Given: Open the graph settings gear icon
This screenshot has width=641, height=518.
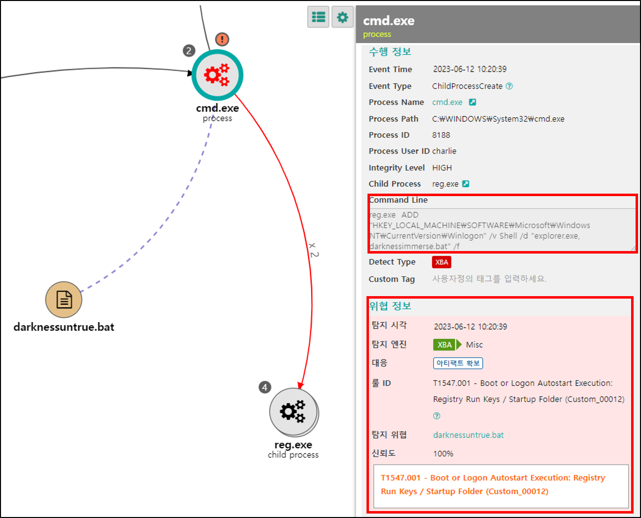Looking at the screenshot, I should (x=342, y=17).
